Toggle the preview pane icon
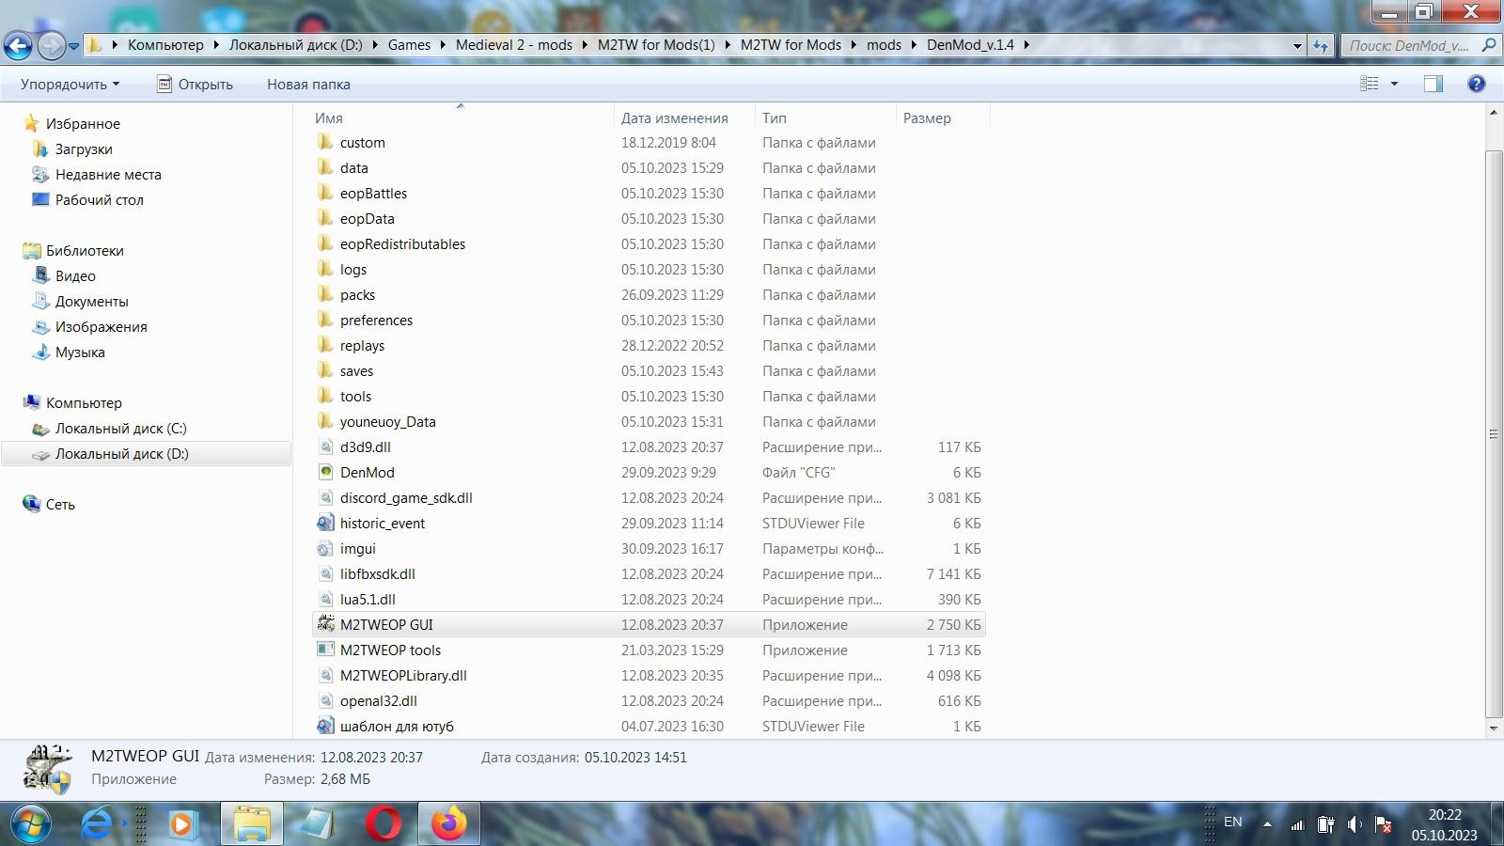The image size is (1504, 846). click(1433, 84)
